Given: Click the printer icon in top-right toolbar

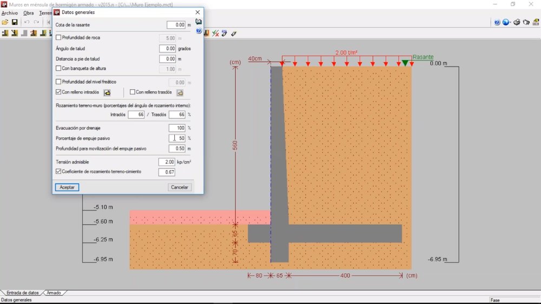Looking at the screenshot, I should point(517,22).
